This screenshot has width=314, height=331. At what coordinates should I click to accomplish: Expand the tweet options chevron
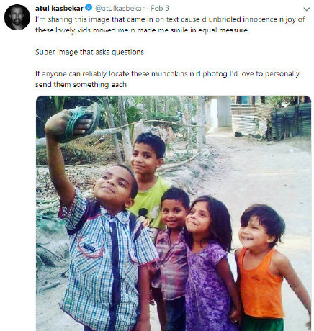click(307, 9)
